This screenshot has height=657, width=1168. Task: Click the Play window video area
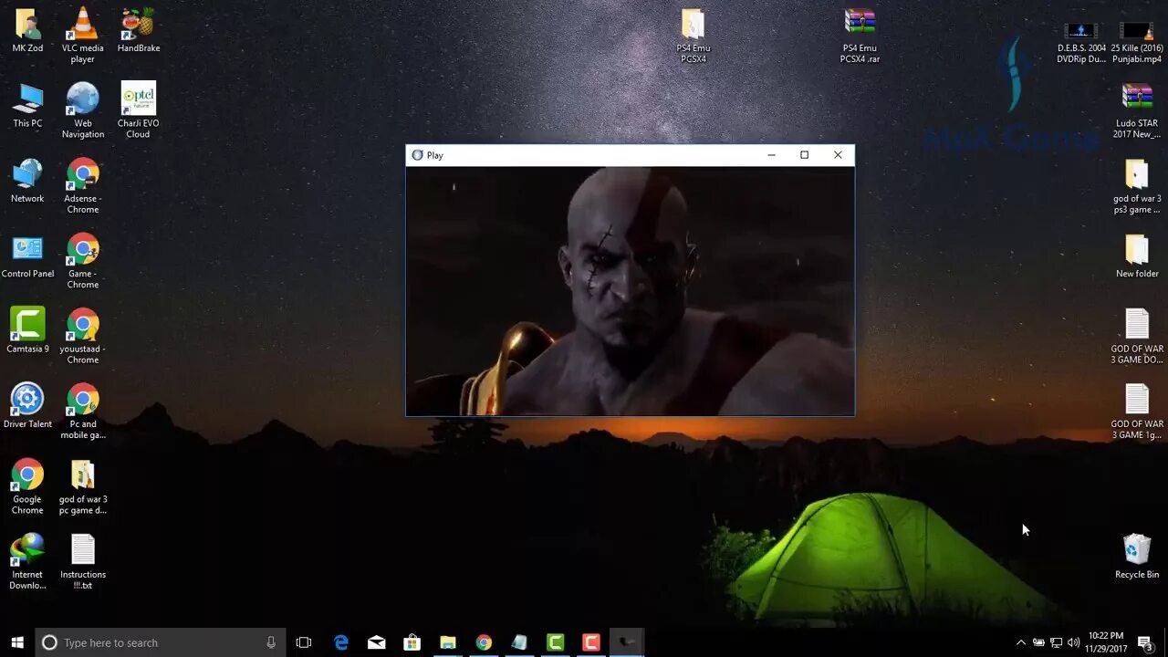631,291
